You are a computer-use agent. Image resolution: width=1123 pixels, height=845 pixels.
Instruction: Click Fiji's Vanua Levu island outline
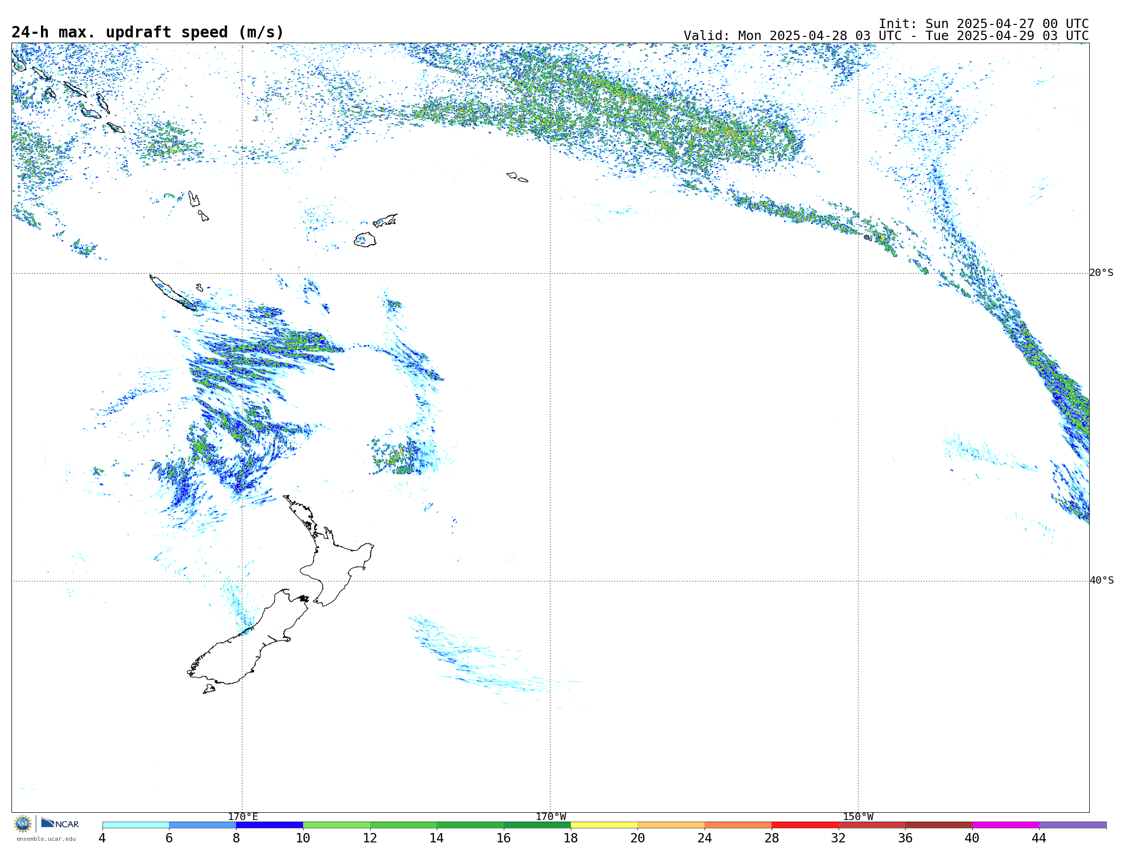click(x=385, y=220)
